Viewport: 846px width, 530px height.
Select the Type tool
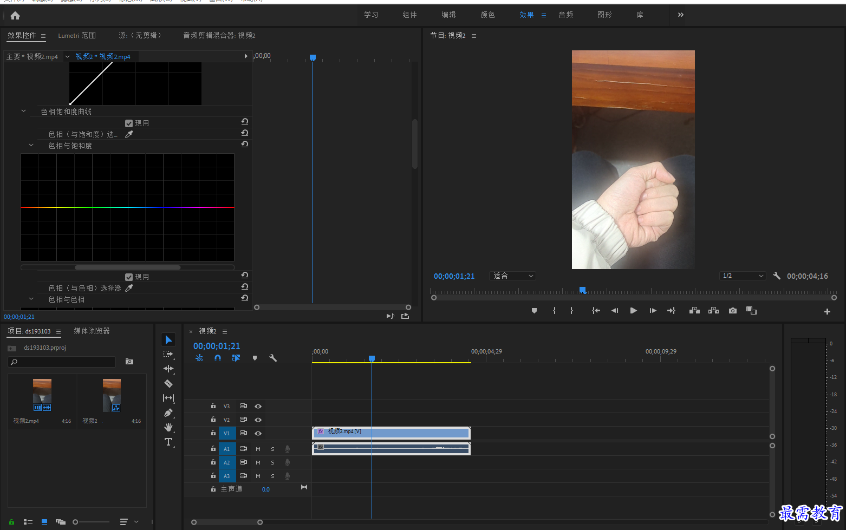pyautogui.click(x=168, y=442)
